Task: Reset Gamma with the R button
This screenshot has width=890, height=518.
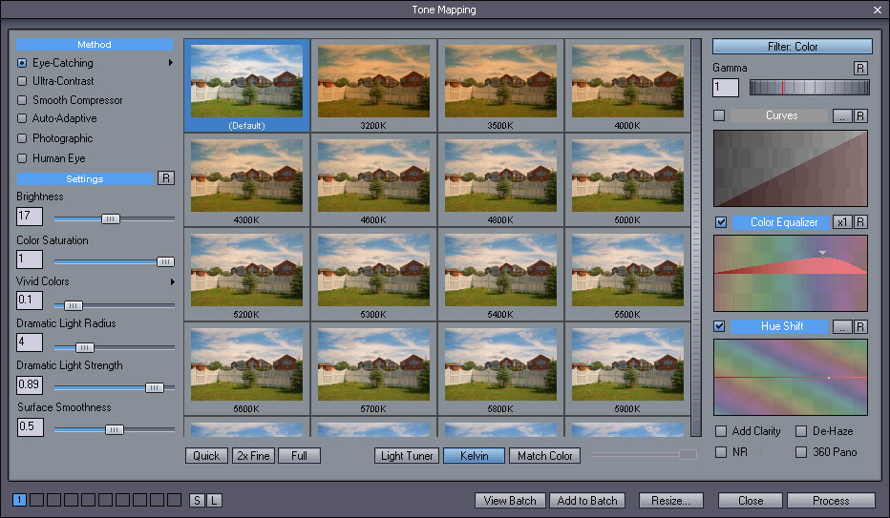Action: [x=860, y=68]
